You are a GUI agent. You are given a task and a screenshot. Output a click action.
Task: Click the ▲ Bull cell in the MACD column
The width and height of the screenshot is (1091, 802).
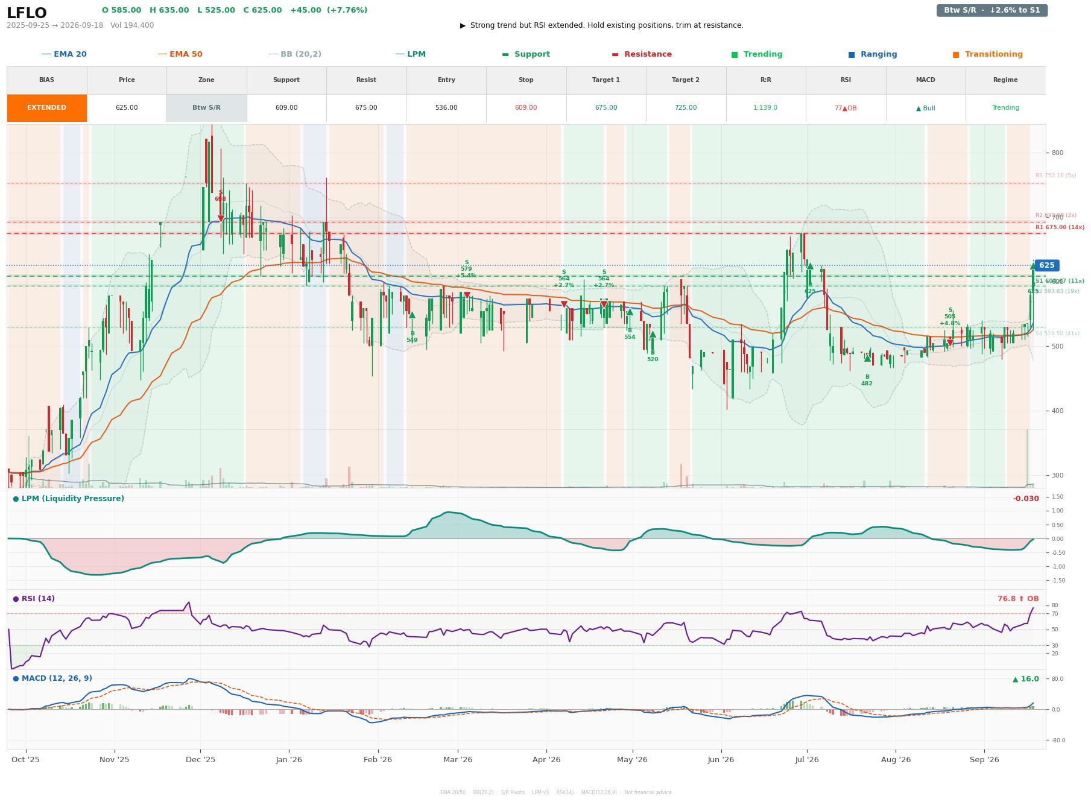point(926,108)
